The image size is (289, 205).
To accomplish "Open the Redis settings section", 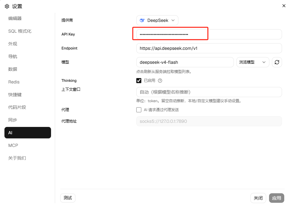I will tap(28, 82).
